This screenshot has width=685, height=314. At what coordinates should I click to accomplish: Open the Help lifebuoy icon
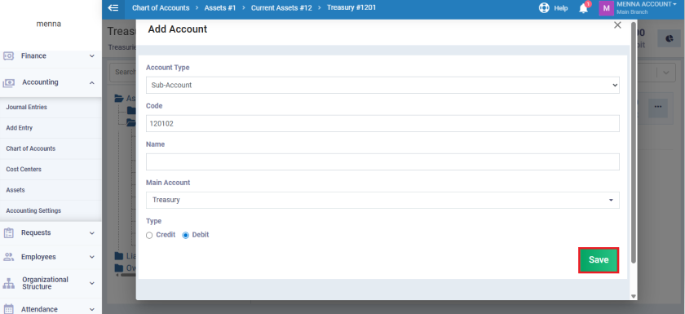[544, 8]
